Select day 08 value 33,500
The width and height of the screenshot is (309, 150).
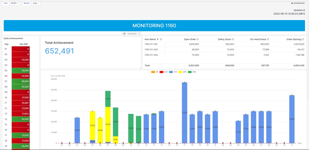click(x=21, y=87)
